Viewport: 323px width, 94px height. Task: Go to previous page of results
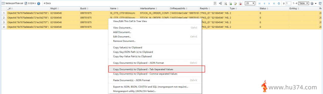pyautogui.click(x=264, y=3)
